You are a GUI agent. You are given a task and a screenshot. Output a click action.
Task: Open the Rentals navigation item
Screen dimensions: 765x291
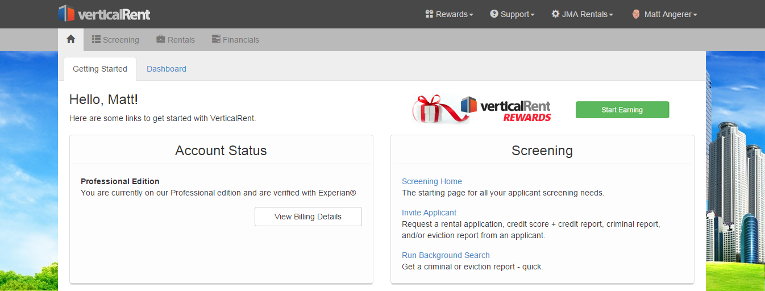point(176,40)
